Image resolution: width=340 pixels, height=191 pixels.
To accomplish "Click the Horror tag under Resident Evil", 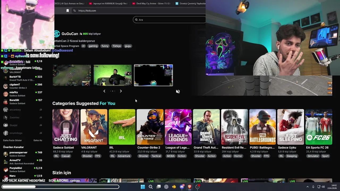I will point(238,156).
